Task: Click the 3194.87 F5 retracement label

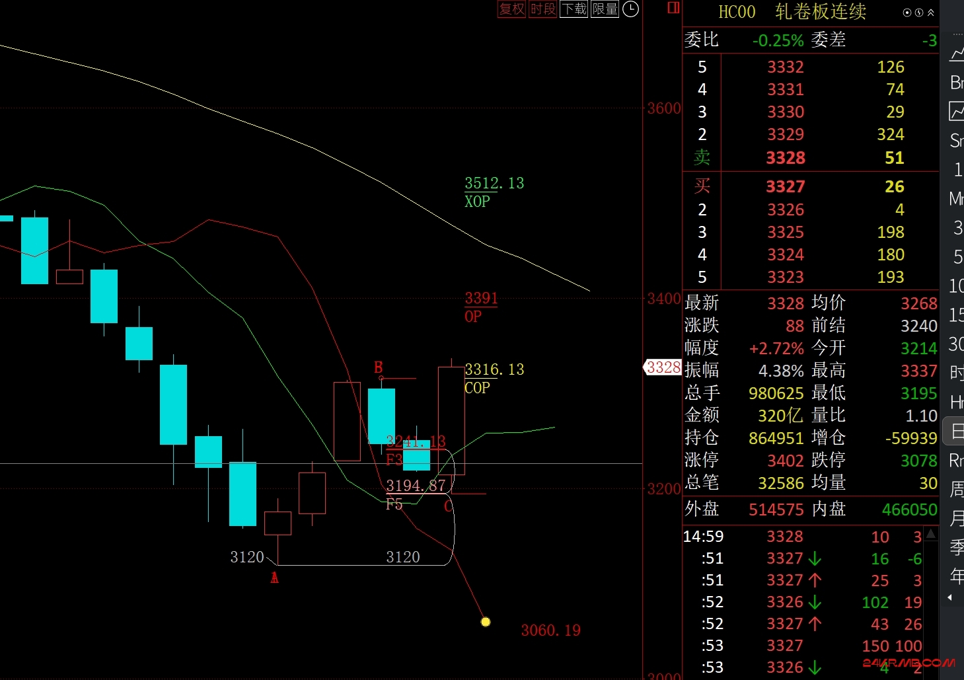Action: pyautogui.click(x=416, y=494)
